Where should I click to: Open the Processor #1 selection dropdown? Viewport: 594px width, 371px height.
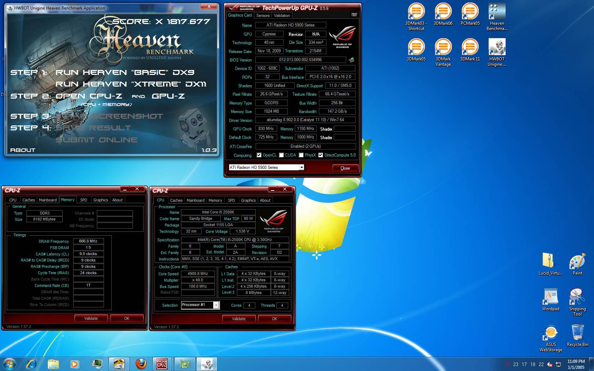tap(200, 305)
